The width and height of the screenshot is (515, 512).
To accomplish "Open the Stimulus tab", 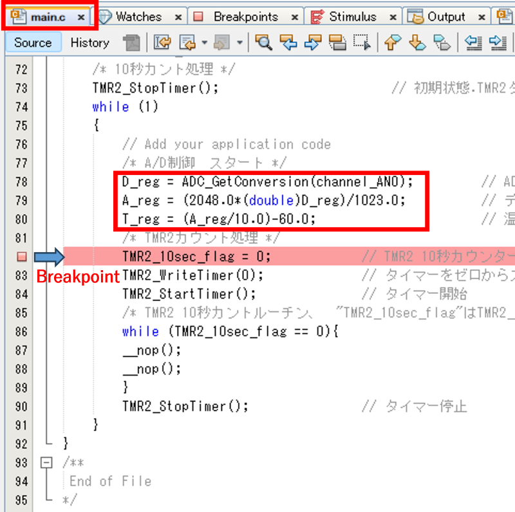I will [x=352, y=17].
